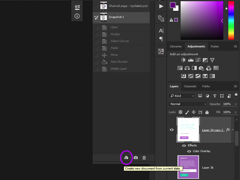Add a Threshold adjustment
240x180 pixels.
[198, 76]
